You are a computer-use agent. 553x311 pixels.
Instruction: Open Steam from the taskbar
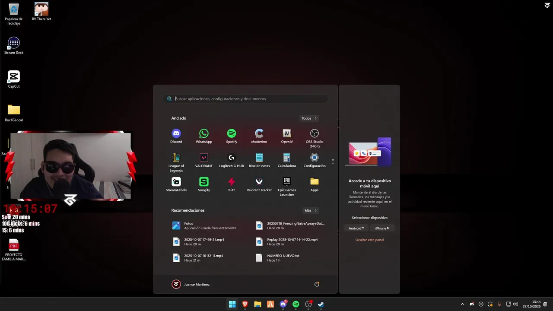(x=321, y=304)
